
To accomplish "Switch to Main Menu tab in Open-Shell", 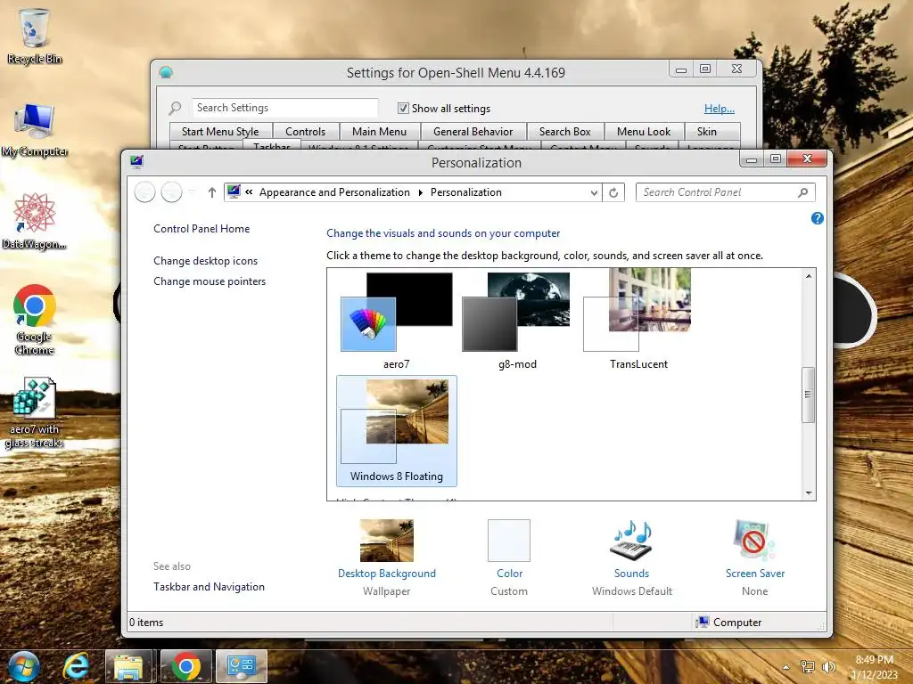I will click(x=379, y=132).
